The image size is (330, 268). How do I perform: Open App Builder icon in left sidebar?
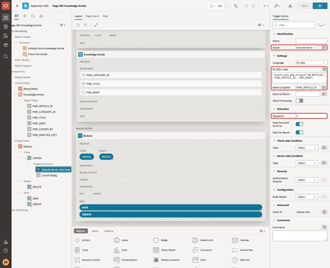(6, 17)
